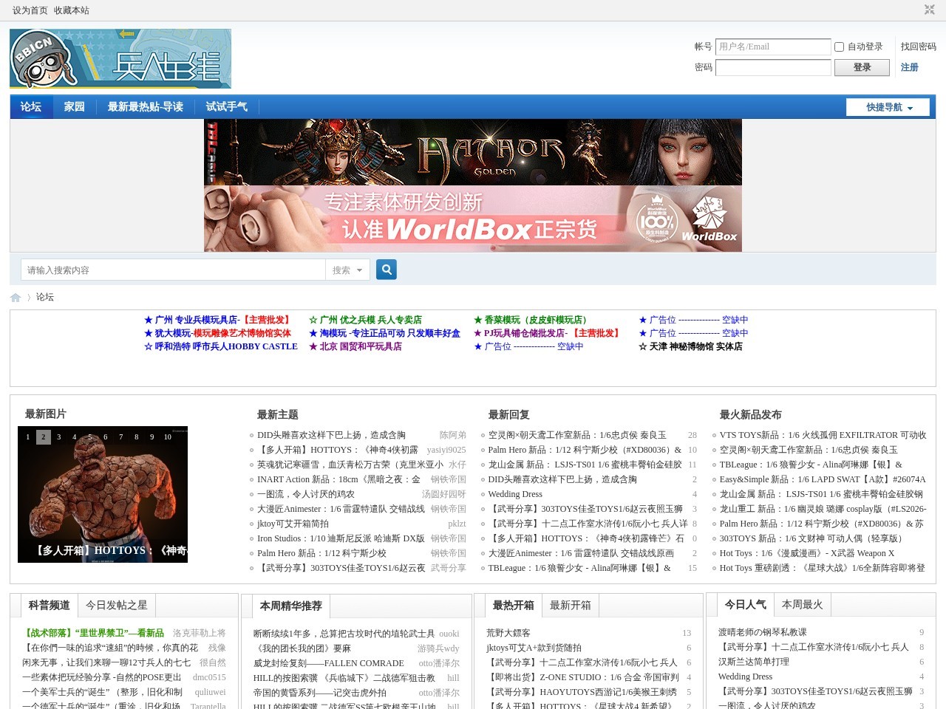Click the 收藏本站 link
Viewport: 946px width, 709px height.
pos(72,10)
